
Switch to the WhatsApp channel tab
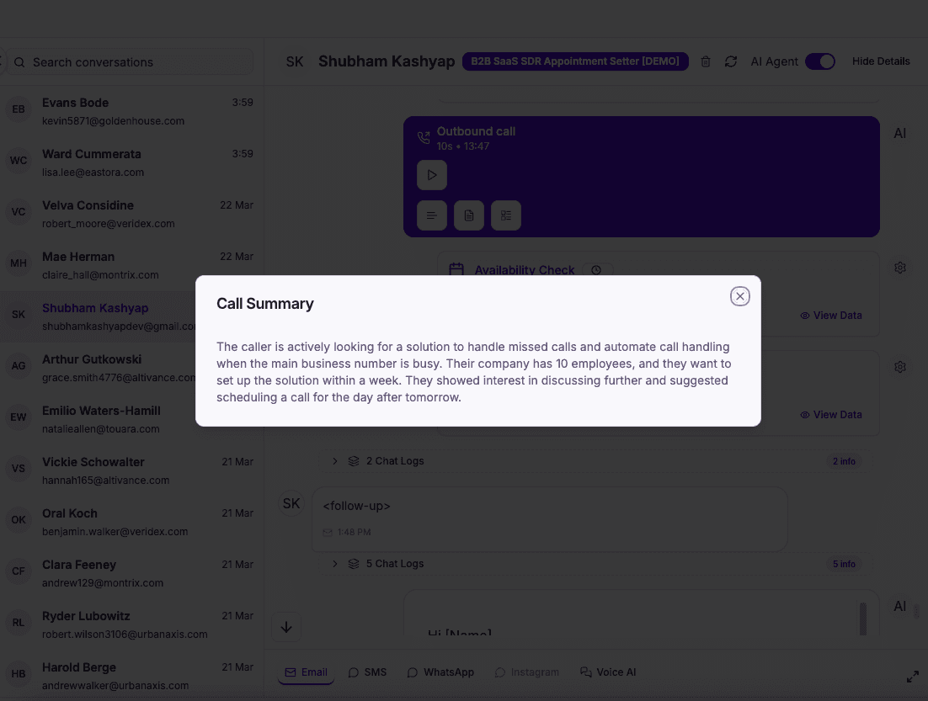coord(440,672)
